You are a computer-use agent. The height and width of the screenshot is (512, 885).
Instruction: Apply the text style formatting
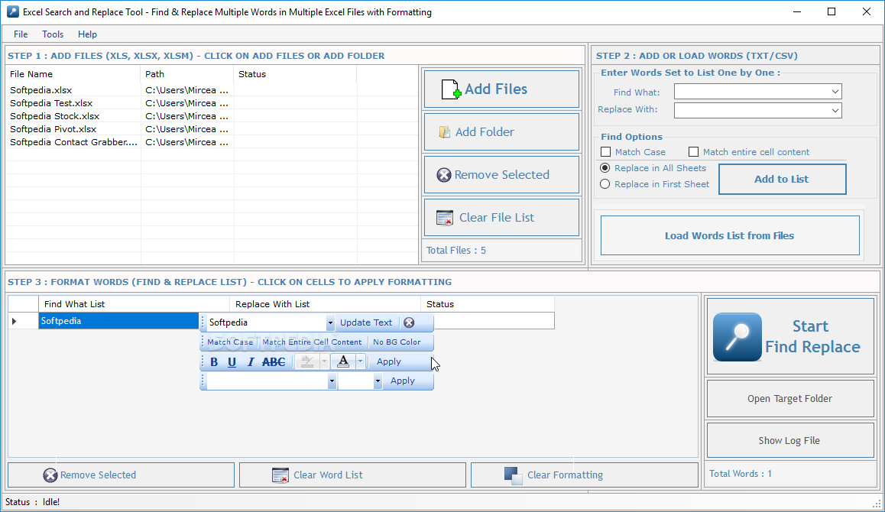click(389, 362)
